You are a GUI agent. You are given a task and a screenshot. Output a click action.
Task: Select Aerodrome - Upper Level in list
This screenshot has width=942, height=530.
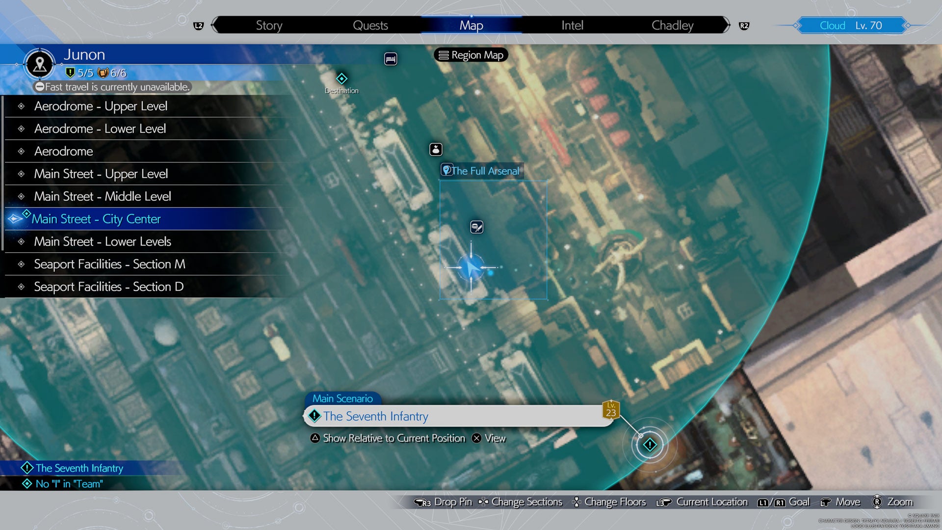pos(101,106)
